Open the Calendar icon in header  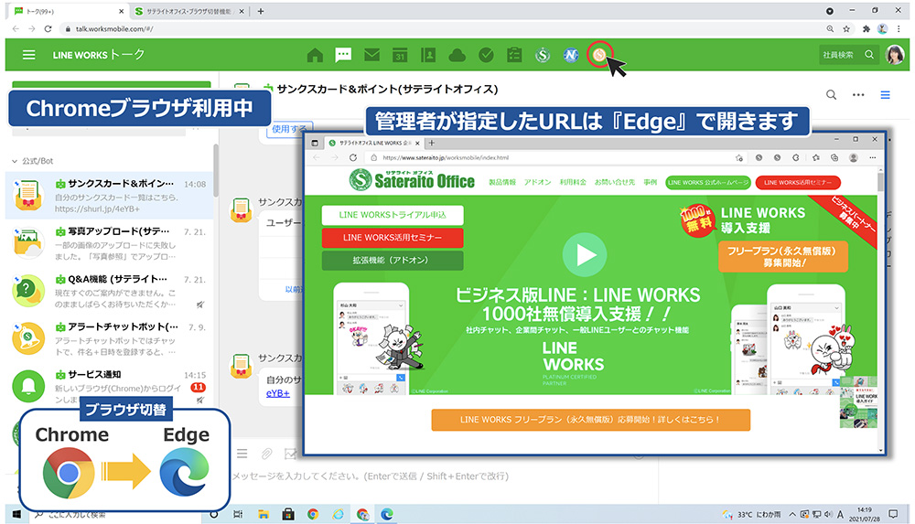pos(400,55)
